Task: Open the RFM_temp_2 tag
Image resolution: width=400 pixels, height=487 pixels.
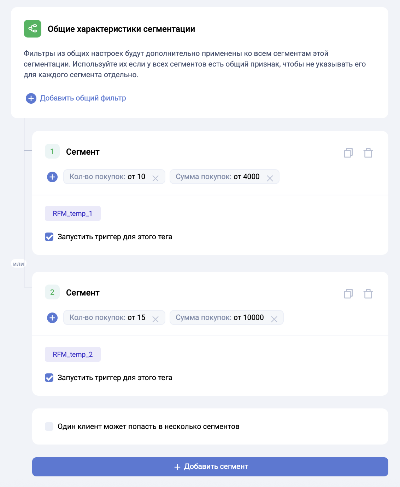Action: [x=73, y=354]
